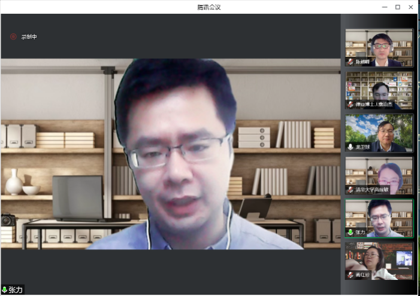Click the muted mic icon beside 蒋红珍
This screenshot has width=420, height=296.
click(350, 275)
